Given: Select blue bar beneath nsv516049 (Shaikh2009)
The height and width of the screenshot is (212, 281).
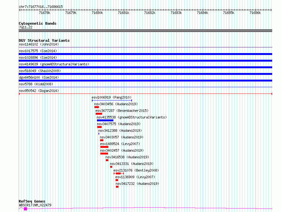Looking at the screenshot, I should (145, 74).
